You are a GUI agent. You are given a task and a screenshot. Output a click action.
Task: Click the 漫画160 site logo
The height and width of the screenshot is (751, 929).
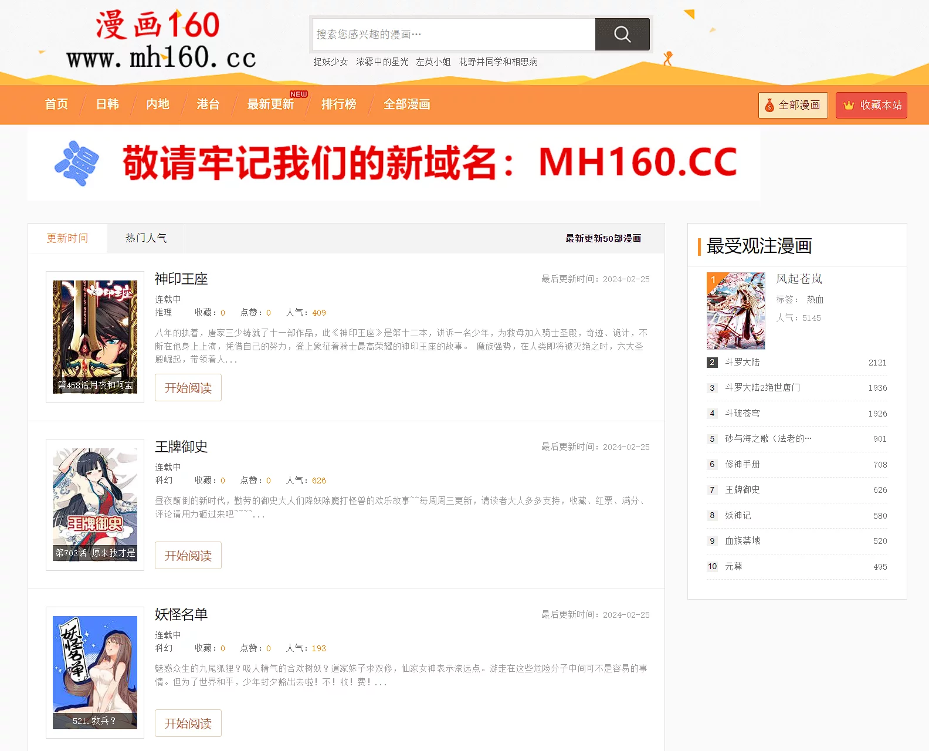160,41
